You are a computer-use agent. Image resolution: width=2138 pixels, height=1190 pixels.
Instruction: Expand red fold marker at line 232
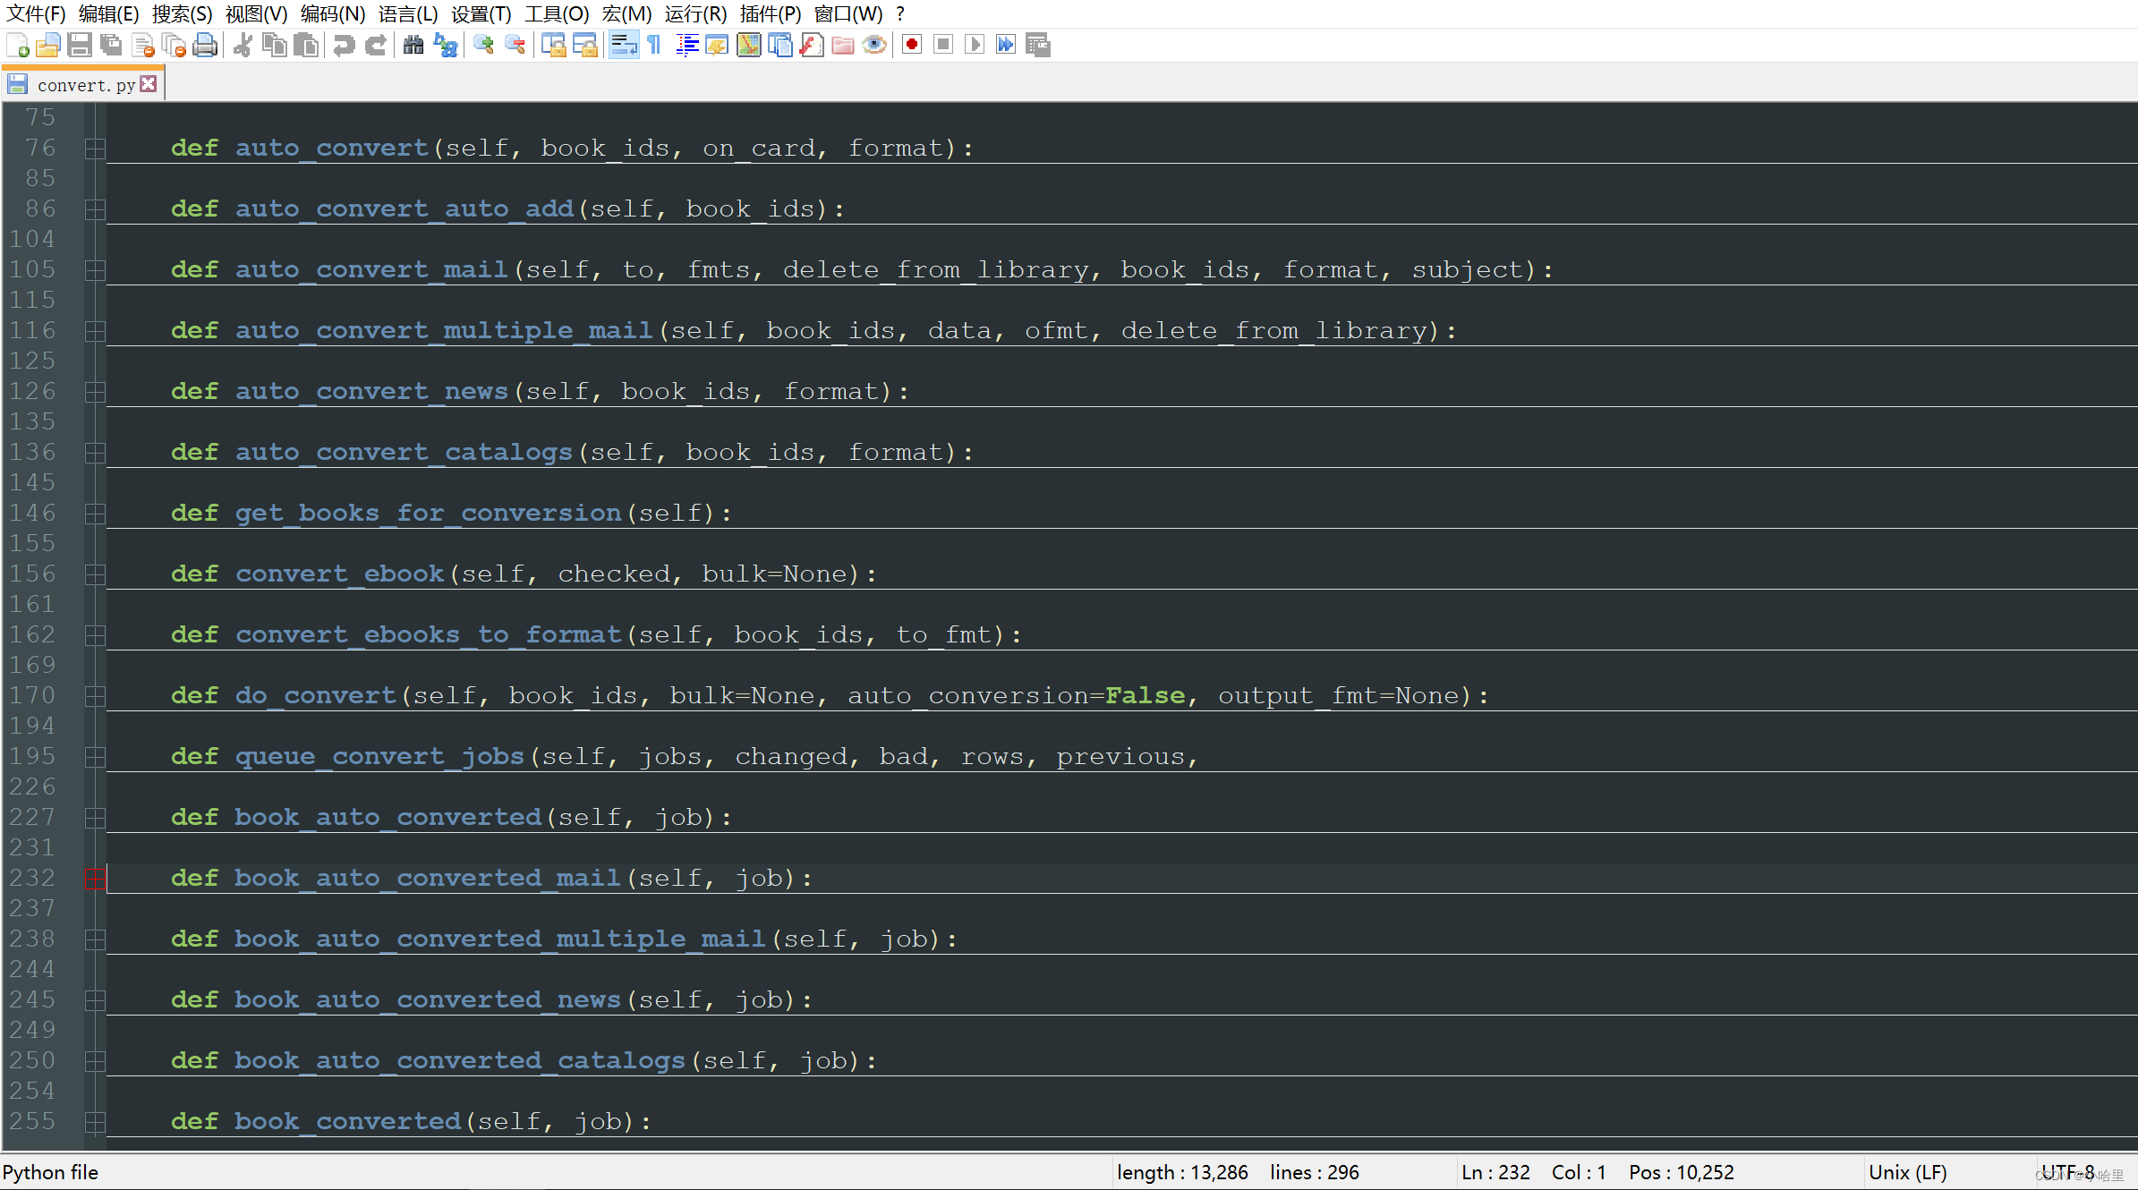(95, 879)
